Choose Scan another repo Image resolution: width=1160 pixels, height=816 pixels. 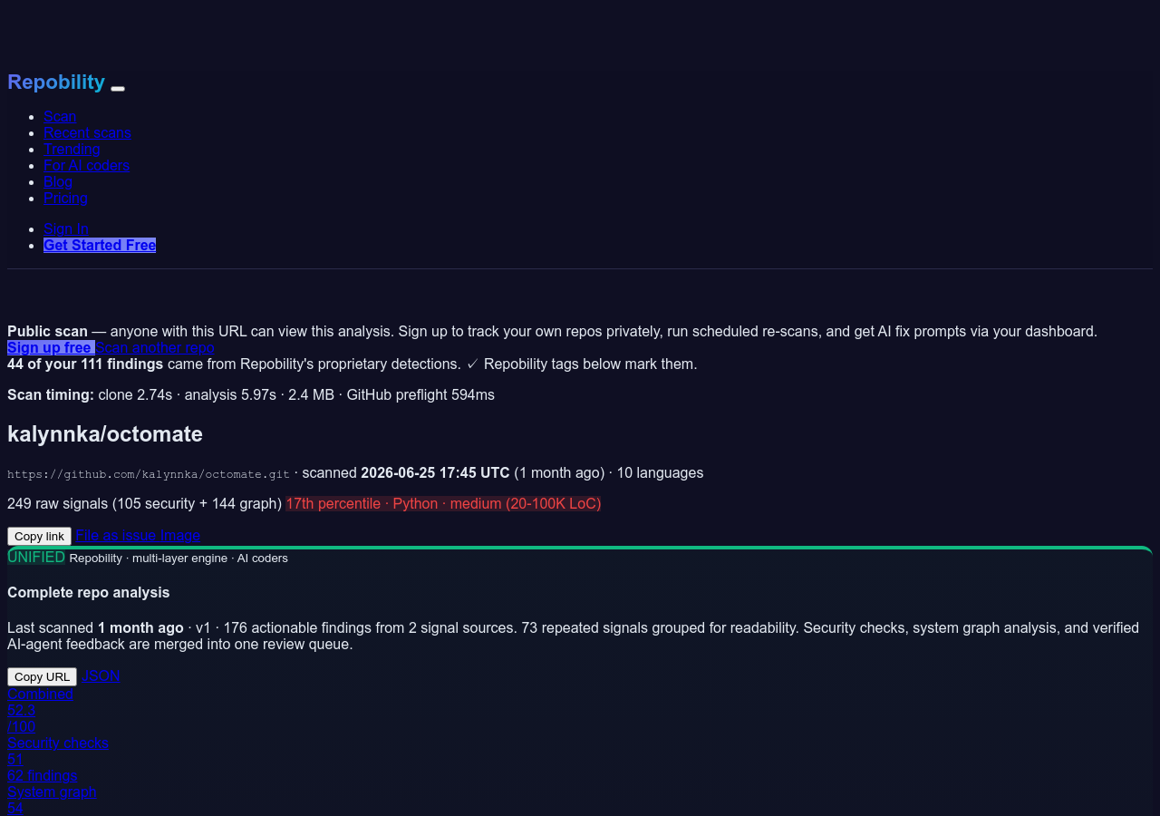coord(155,347)
